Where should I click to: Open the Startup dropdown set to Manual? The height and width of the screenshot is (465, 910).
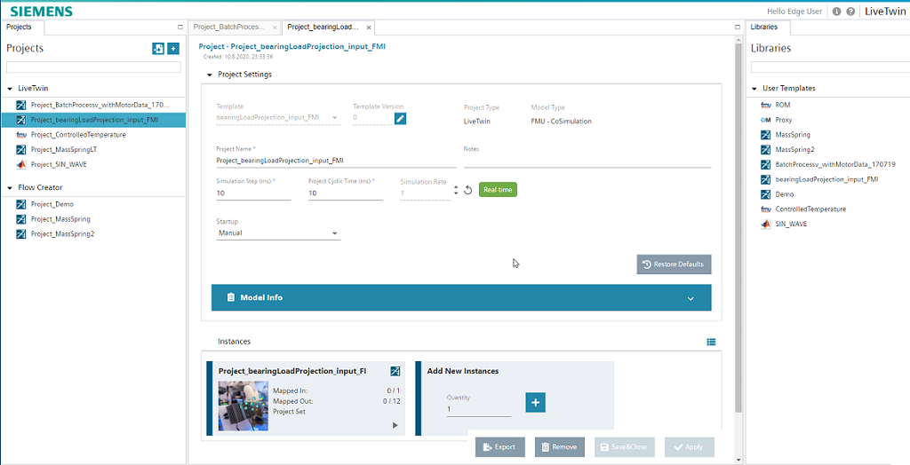click(x=278, y=233)
